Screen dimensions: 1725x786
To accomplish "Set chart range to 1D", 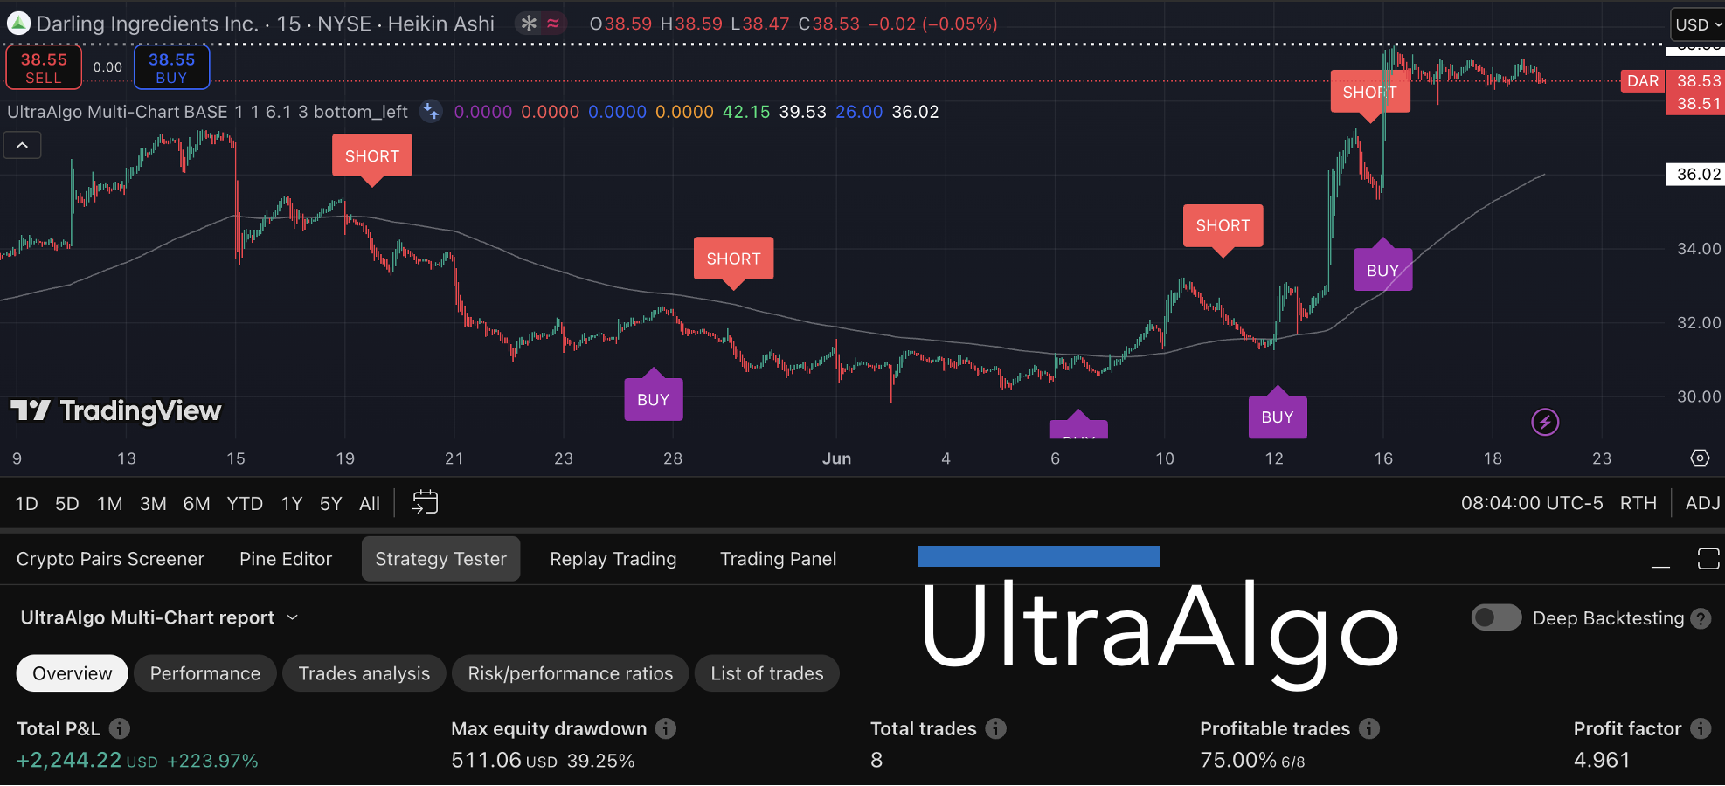I will tap(27, 503).
